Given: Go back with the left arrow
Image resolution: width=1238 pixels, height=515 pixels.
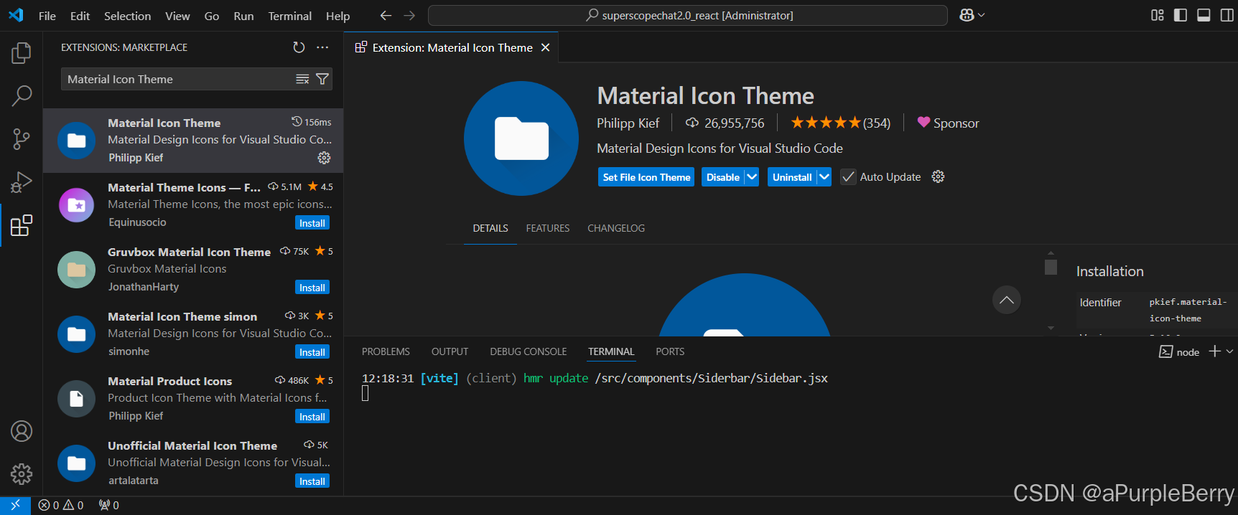Looking at the screenshot, I should point(386,15).
